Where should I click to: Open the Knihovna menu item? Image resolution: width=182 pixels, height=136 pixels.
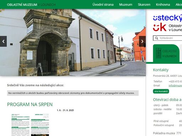(x=163, y=5)
